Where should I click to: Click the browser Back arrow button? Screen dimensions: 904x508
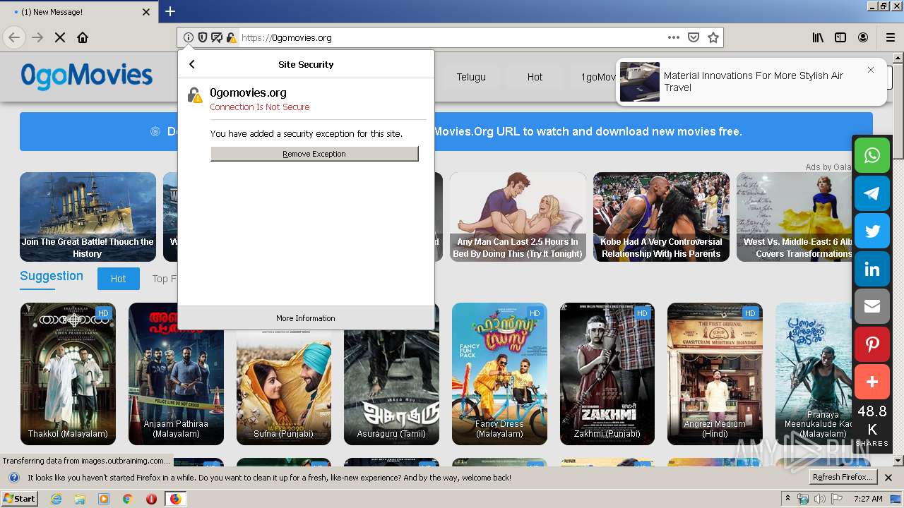14,37
